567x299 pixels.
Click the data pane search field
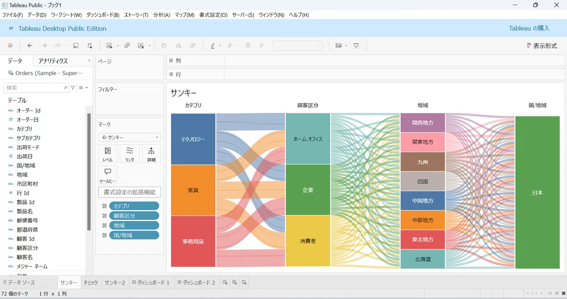[x=36, y=88]
